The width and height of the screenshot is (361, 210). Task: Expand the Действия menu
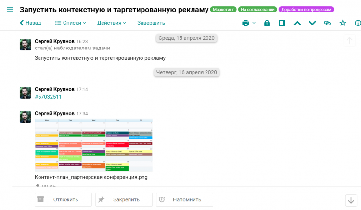point(111,23)
